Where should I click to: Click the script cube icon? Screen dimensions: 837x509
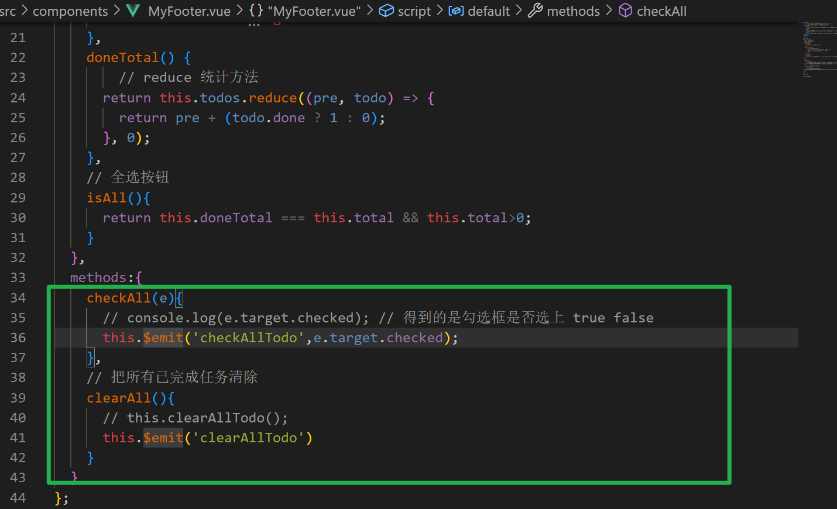click(386, 11)
